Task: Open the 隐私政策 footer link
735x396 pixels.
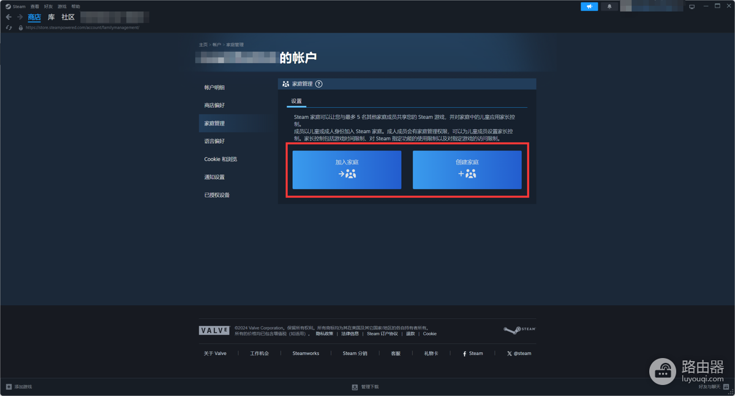Action: click(325, 334)
